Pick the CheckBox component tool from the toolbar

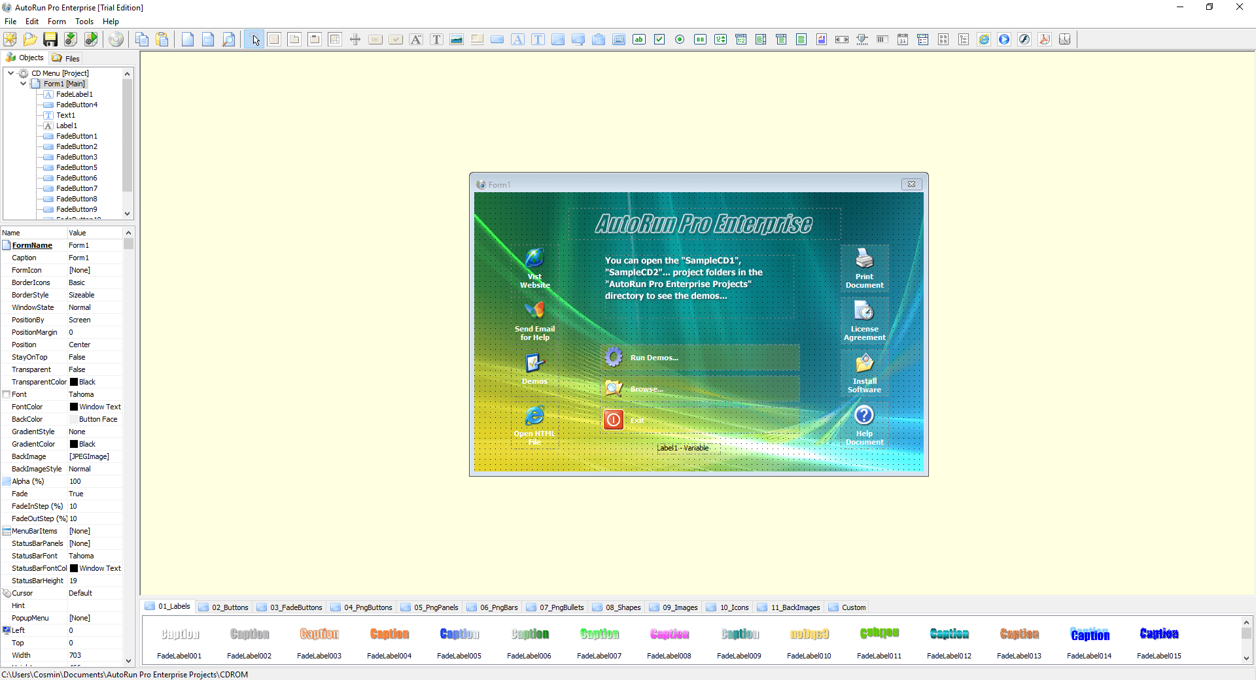[x=659, y=39]
